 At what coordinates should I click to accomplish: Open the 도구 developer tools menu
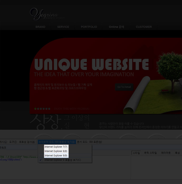pyautogui.click(x=13, y=142)
